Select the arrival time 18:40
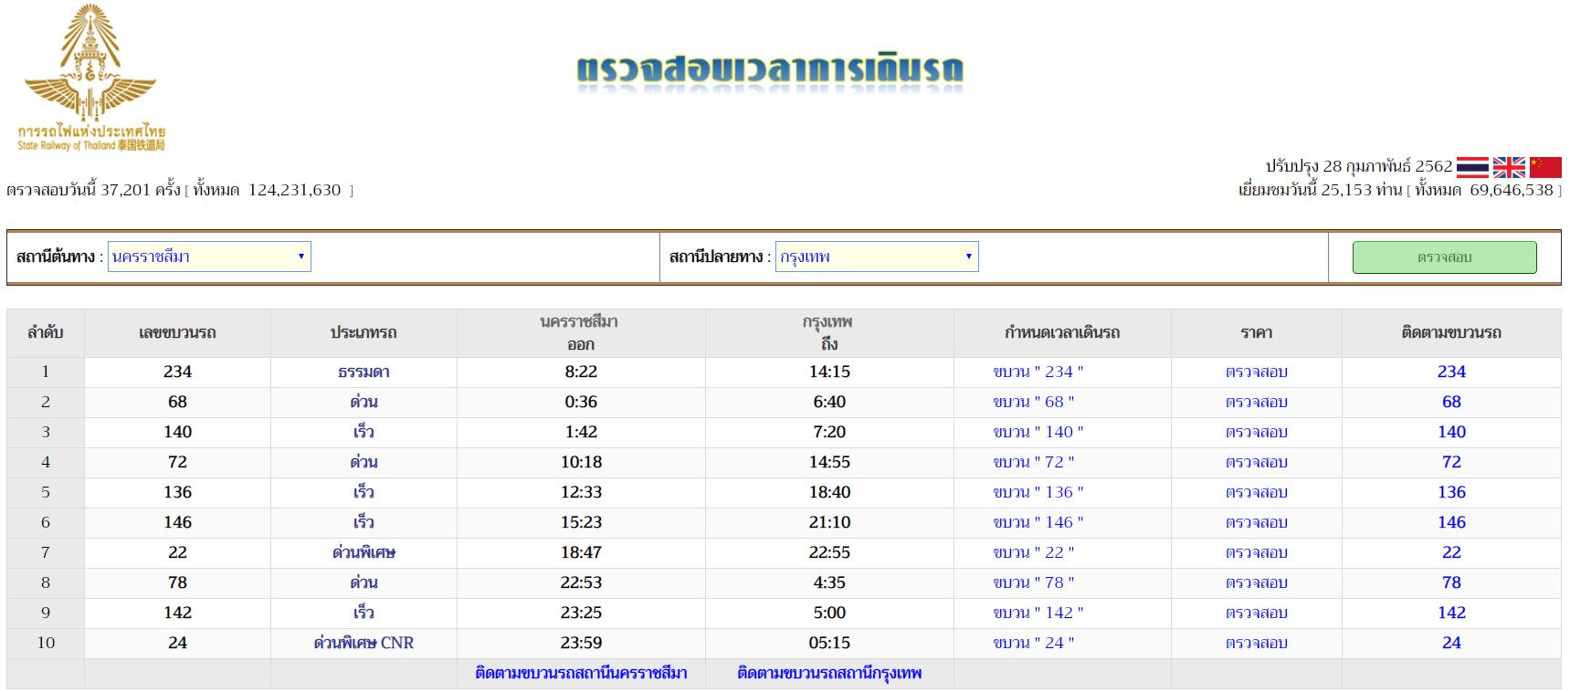The image size is (1591, 692). [829, 492]
